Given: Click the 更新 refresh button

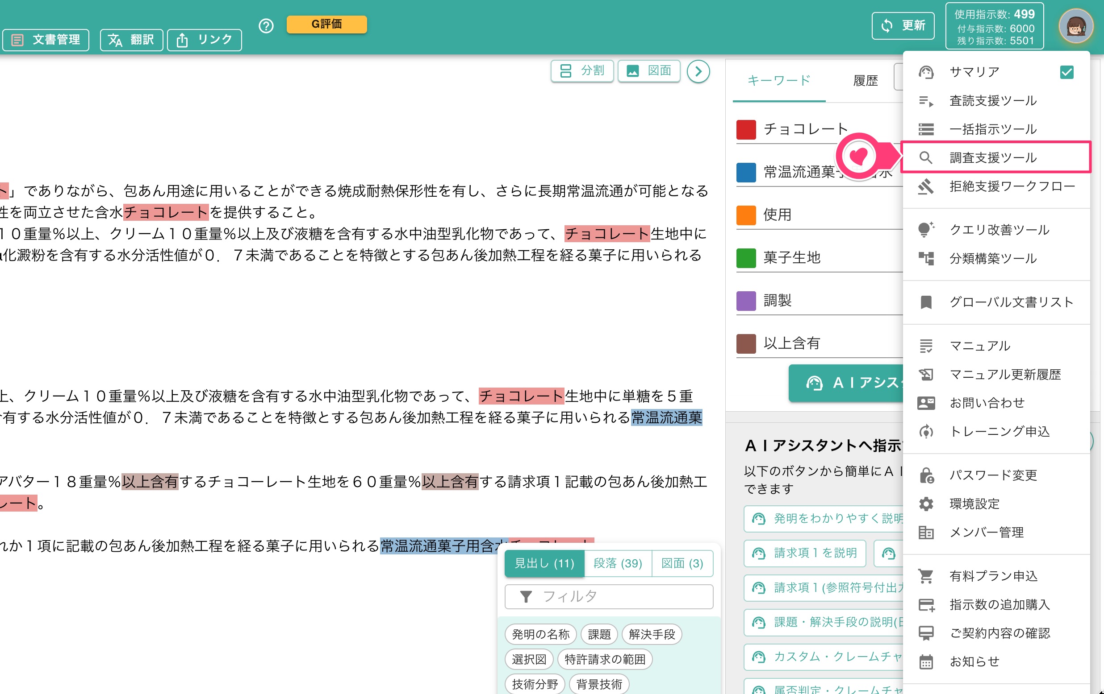Looking at the screenshot, I should pyautogui.click(x=903, y=25).
